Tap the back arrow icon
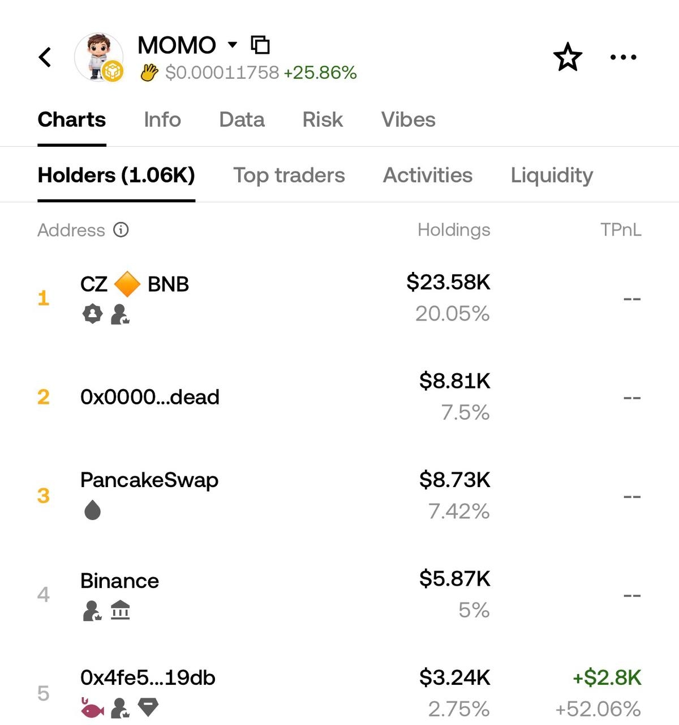This screenshot has height=725, width=679. click(45, 57)
